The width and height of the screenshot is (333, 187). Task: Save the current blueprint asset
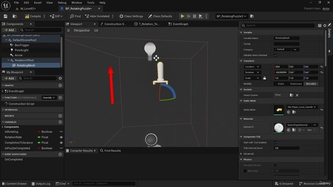tap(6, 16)
